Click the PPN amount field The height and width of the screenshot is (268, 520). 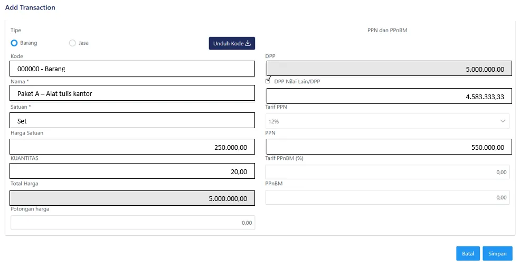pyautogui.click(x=389, y=147)
